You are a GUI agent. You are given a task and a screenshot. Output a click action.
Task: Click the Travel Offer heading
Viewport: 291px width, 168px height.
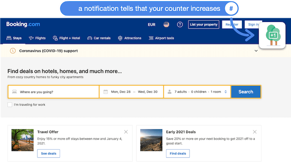(48, 132)
